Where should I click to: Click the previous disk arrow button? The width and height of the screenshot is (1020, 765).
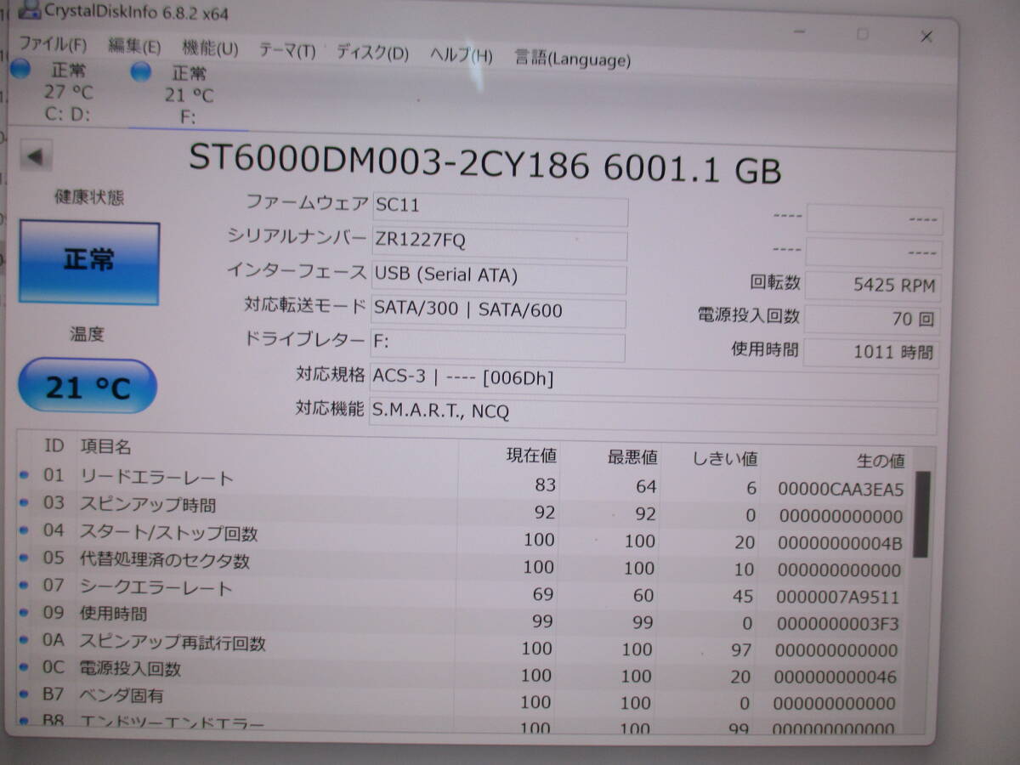point(36,156)
